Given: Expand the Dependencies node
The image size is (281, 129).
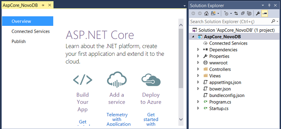Looking at the screenshot, I should (x=198, y=50).
